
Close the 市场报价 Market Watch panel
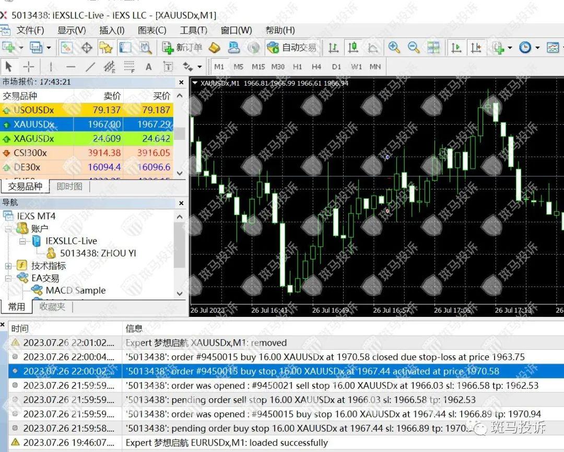click(181, 82)
